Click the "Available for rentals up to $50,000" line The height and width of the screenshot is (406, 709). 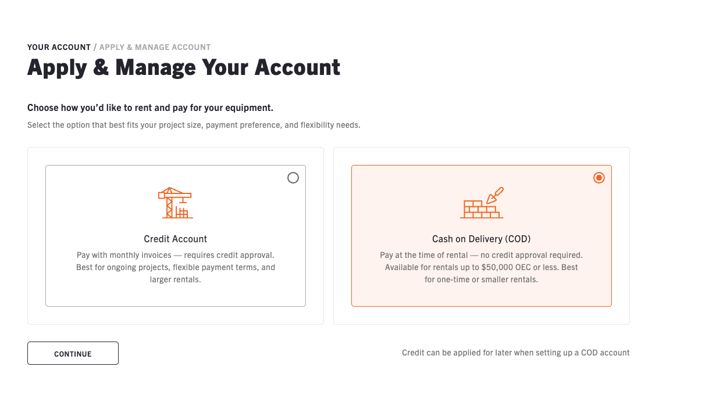[x=482, y=267]
